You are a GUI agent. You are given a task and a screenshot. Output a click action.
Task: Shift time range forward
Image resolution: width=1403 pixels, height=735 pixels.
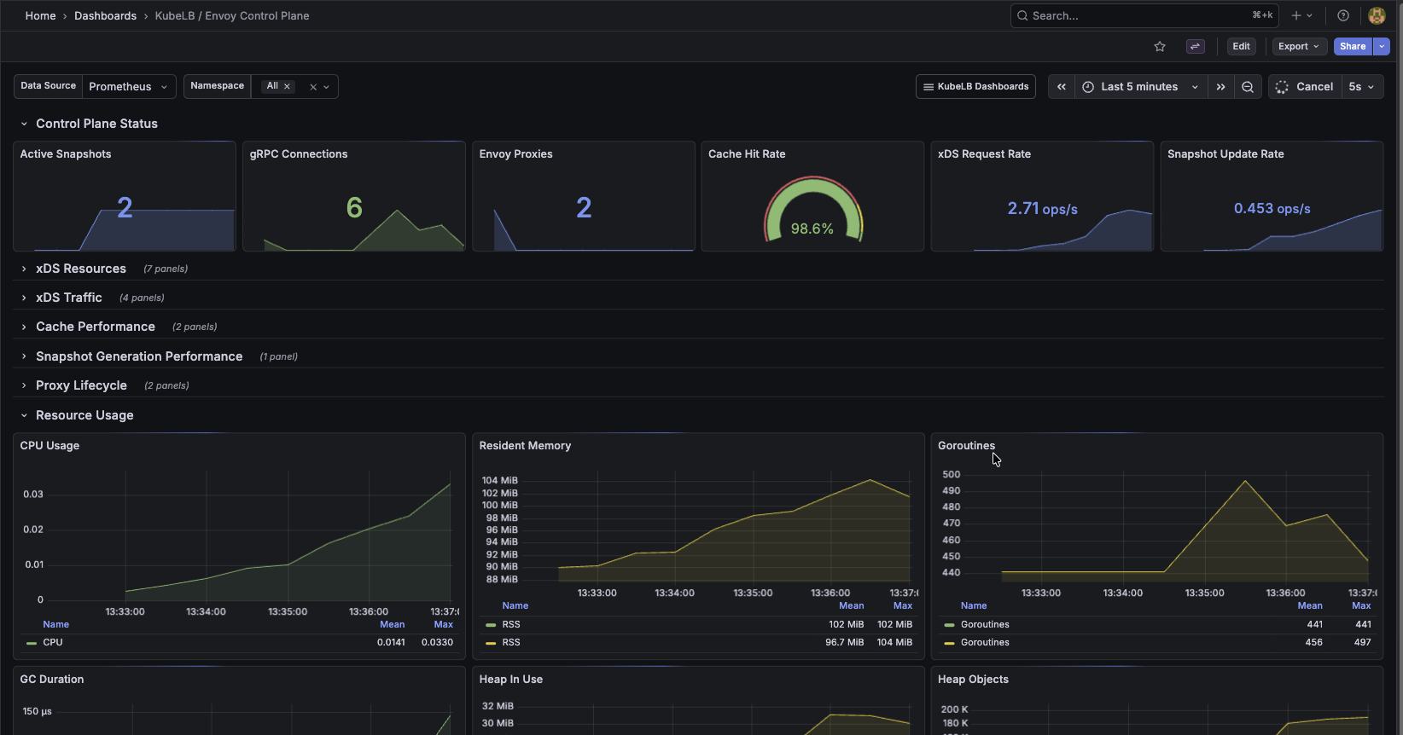point(1221,87)
